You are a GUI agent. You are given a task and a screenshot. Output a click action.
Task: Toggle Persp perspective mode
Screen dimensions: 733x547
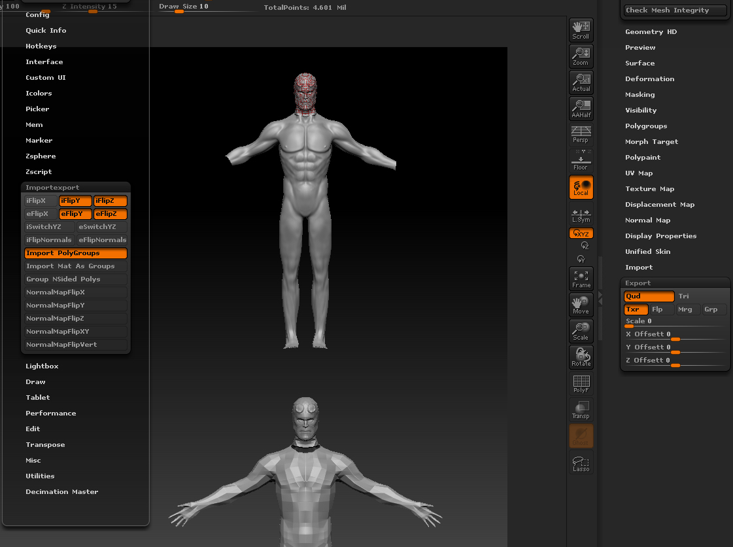click(x=581, y=135)
